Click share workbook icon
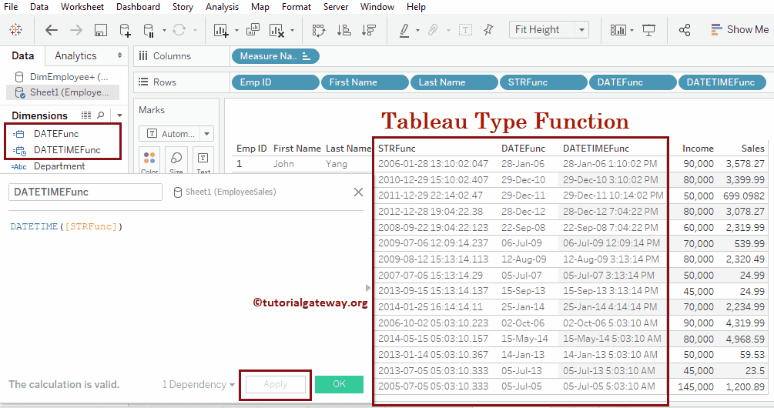Screen dimensions: 774x408 pos(684,30)
